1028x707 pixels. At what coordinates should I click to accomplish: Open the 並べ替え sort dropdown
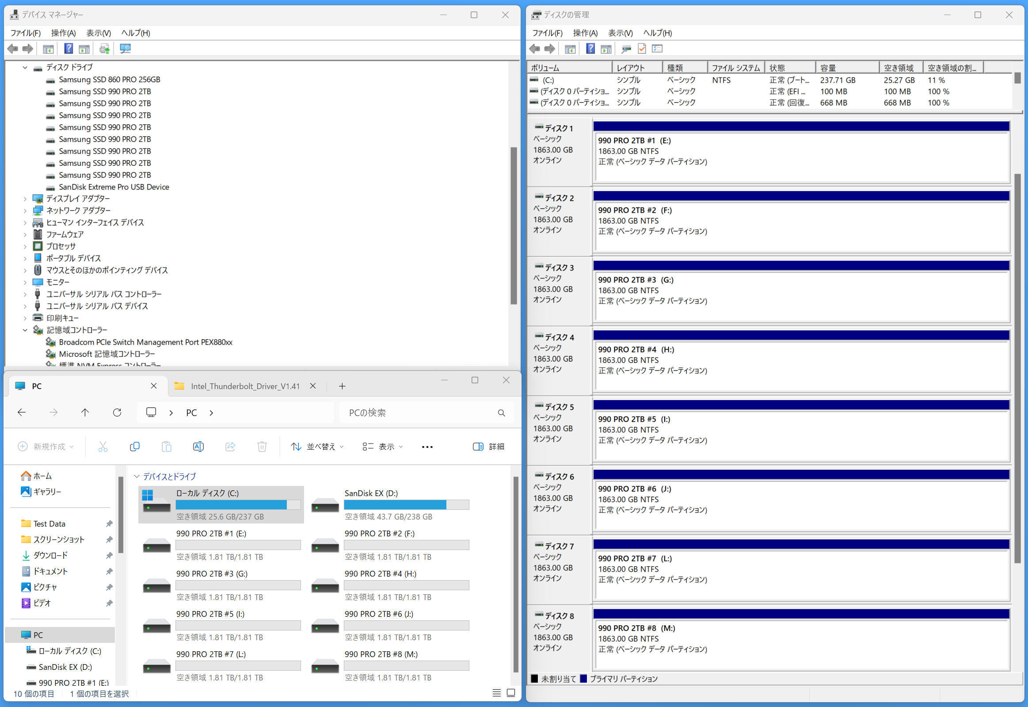317,447
